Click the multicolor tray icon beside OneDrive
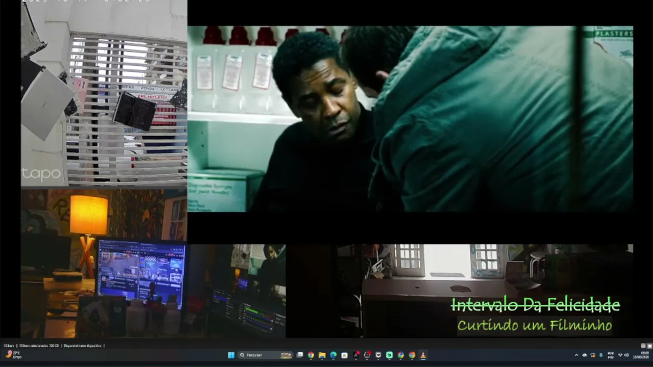 pos(593,355)
